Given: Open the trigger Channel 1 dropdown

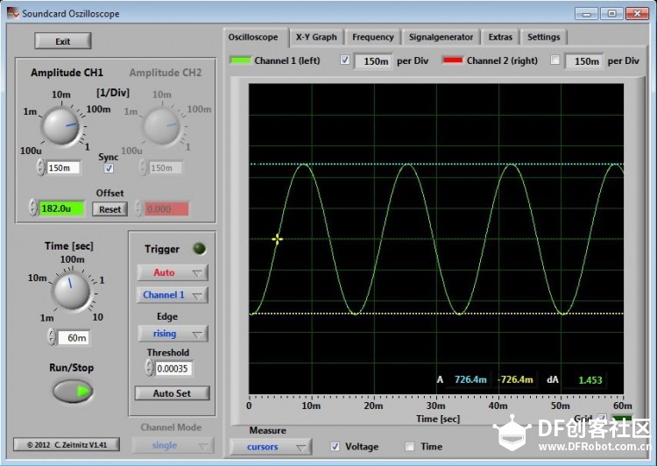Looking at the screenshot, I should 173,295.
